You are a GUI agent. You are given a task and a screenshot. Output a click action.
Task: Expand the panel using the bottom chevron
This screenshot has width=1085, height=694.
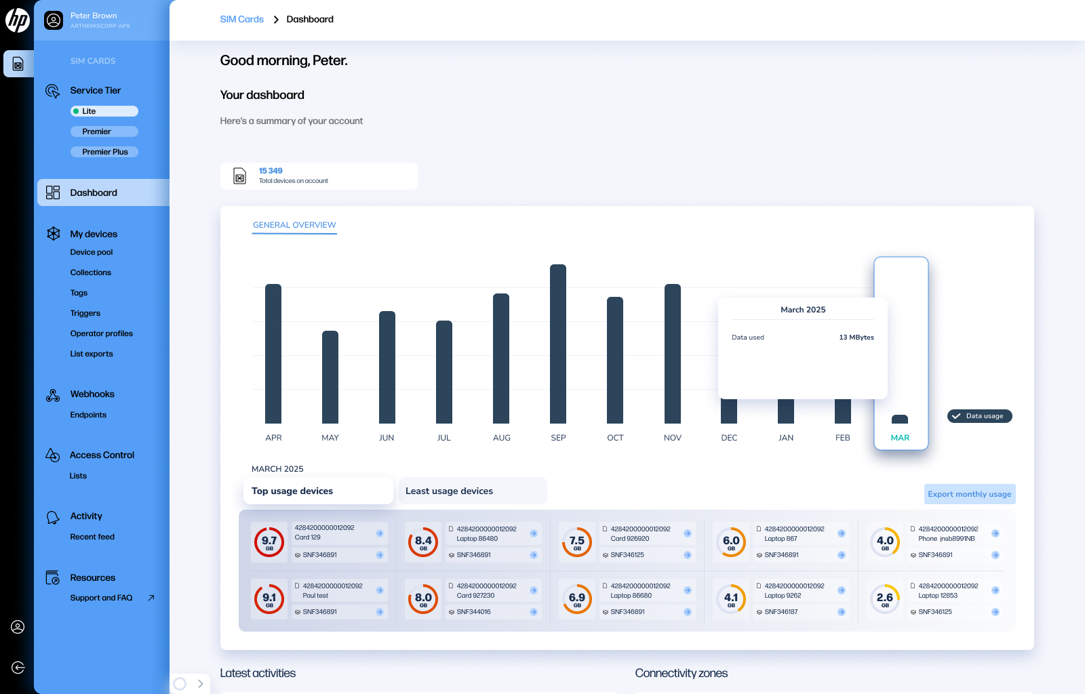[201, 684]
